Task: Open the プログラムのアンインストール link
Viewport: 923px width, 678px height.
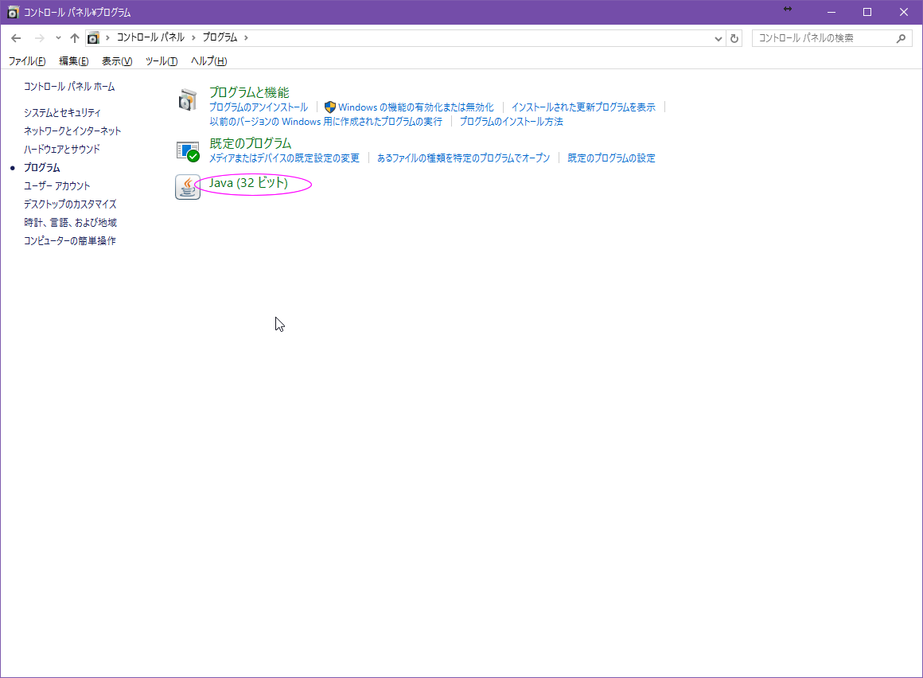Action: [258, 107]
